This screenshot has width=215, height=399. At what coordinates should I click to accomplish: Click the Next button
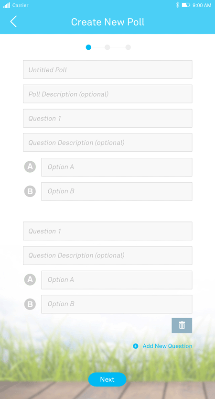[x=107, y=379]
